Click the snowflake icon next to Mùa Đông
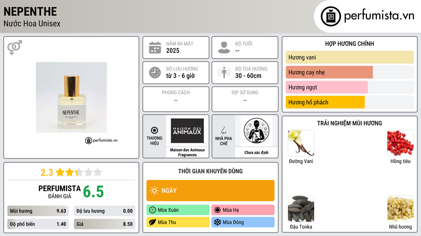 [x=217, y=222]
